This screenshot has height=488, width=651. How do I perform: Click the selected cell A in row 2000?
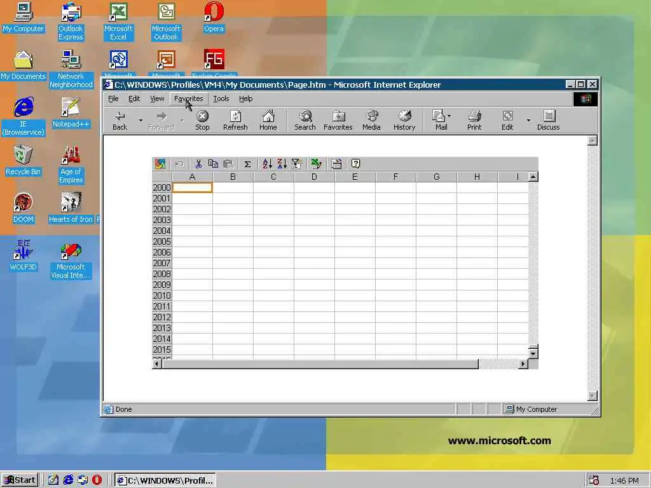(192, 187)
